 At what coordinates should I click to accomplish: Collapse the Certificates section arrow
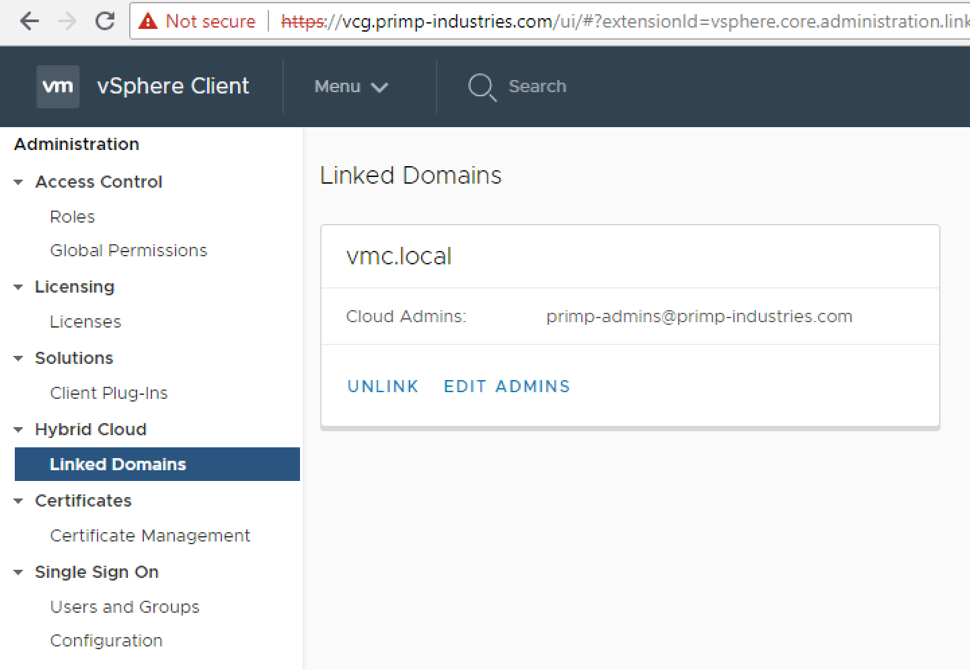click(x=18, y=501)
